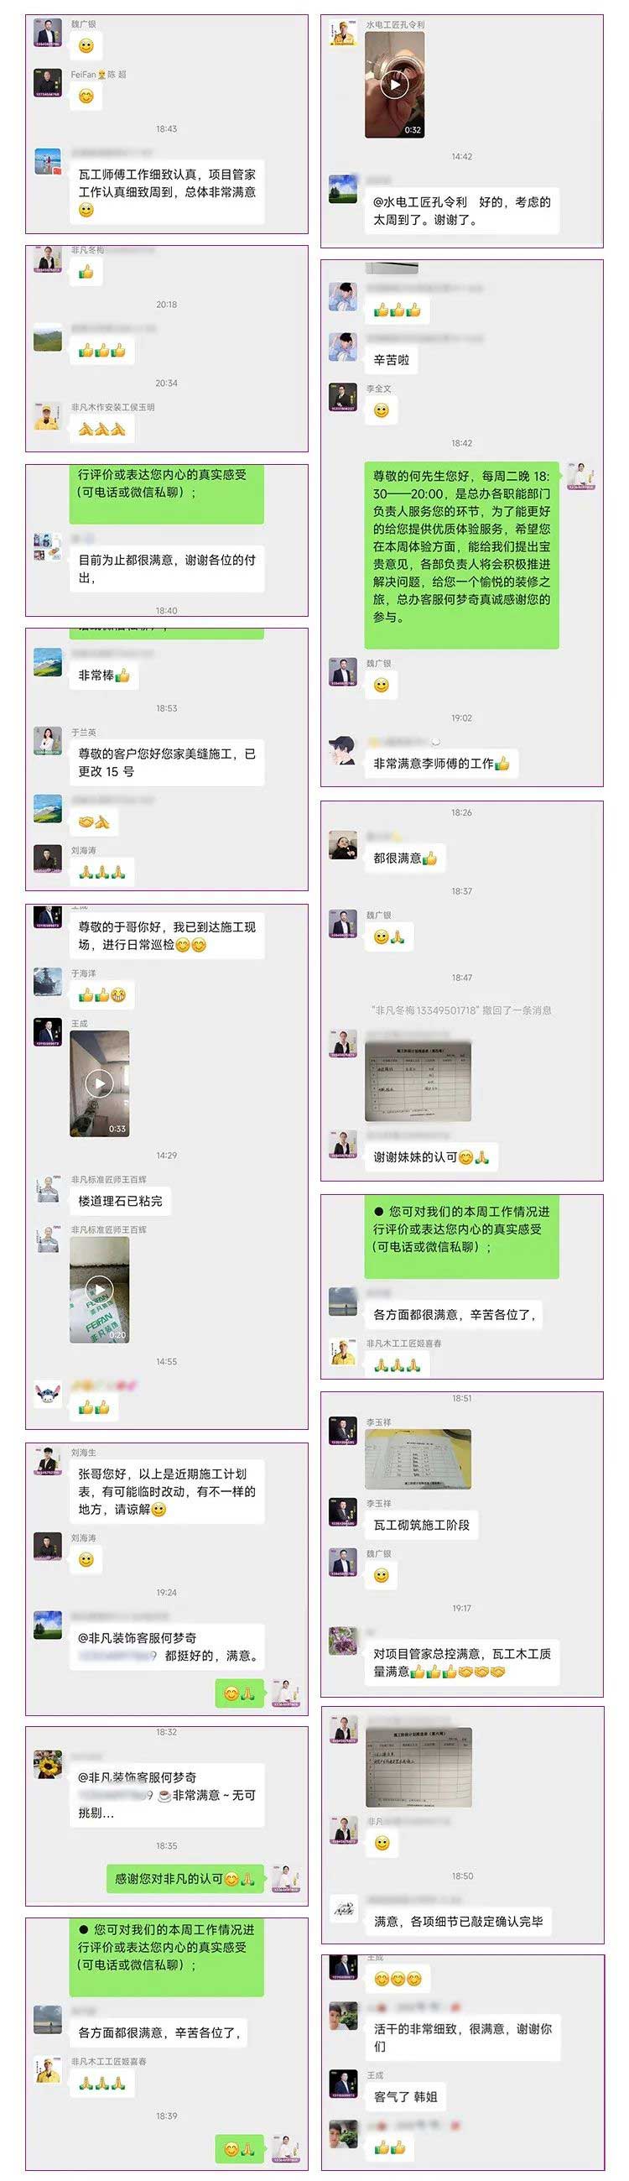
Task: Open the form photo below the 撤回 notice
Action: (418, 1080)
